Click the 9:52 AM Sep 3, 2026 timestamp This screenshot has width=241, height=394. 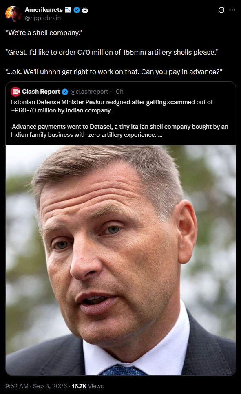pyautogui.click(x=36, y=386)
